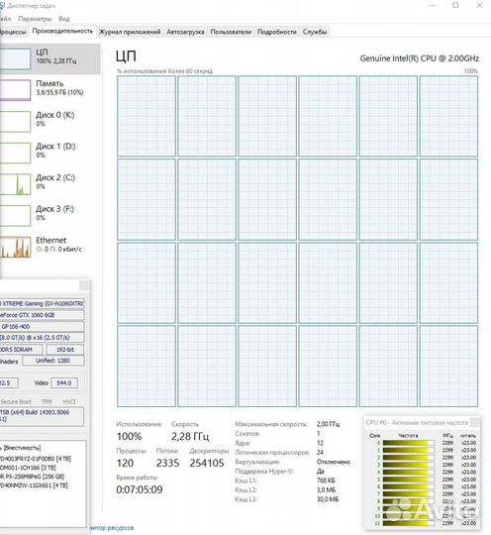The width and height of the screenshot is (491, 535).
Task: Open the Параметры menu
Action: [x=35, y=19]
